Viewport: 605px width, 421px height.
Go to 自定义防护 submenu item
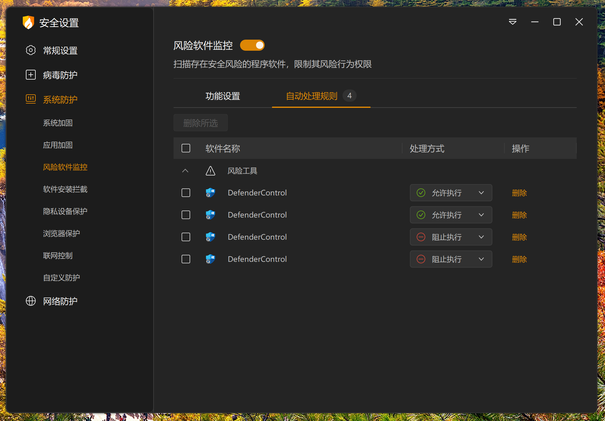coord(62,278)
